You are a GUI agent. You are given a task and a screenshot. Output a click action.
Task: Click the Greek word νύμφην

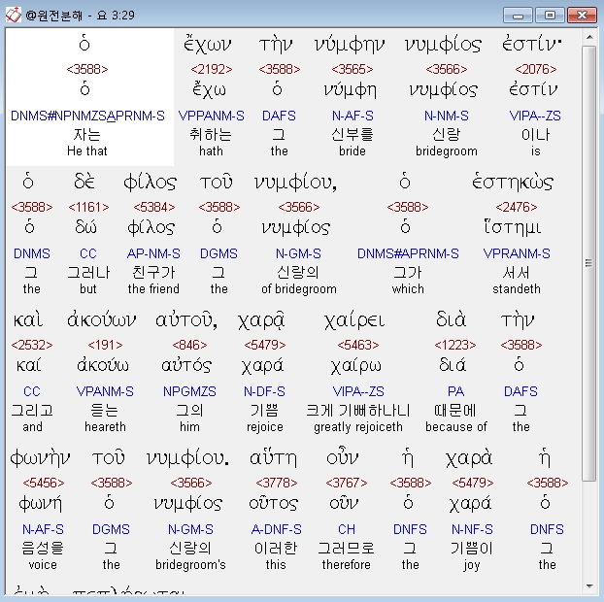350,46
